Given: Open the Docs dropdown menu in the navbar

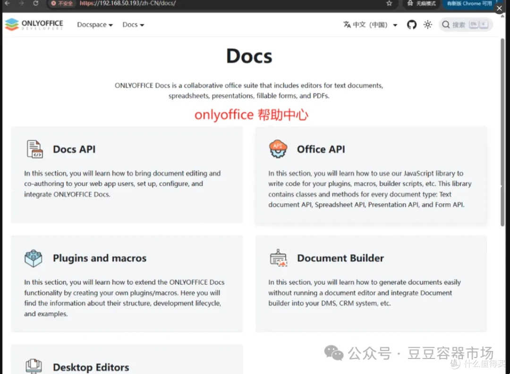Looking at the screenshot, I should [x=133, y=25].
